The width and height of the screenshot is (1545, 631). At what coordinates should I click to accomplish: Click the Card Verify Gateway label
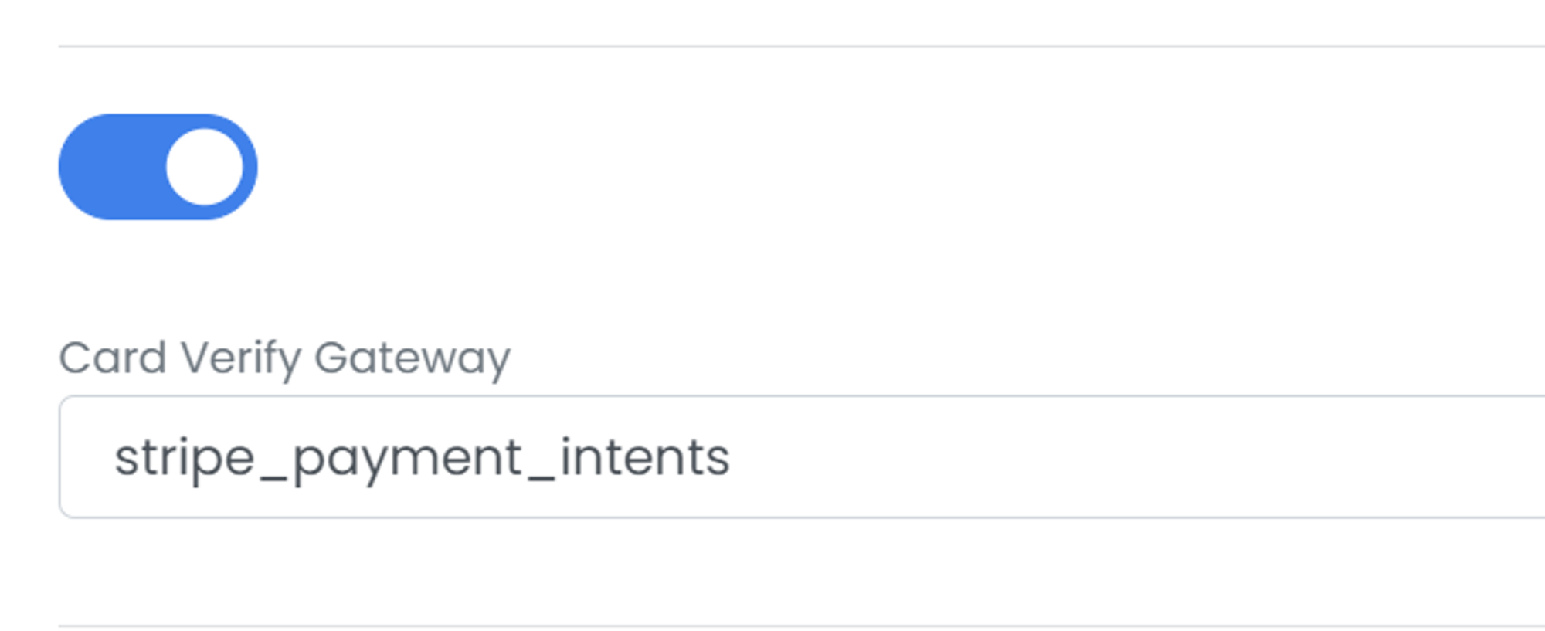coord(284,358)
